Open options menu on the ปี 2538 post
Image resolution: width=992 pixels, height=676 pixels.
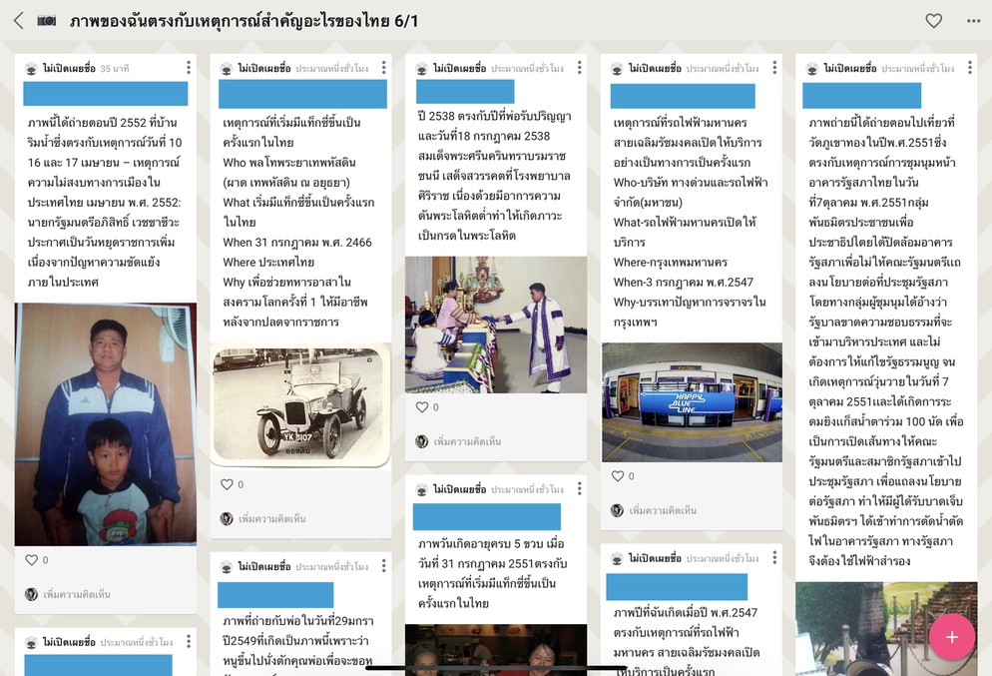tap(580, 68)
